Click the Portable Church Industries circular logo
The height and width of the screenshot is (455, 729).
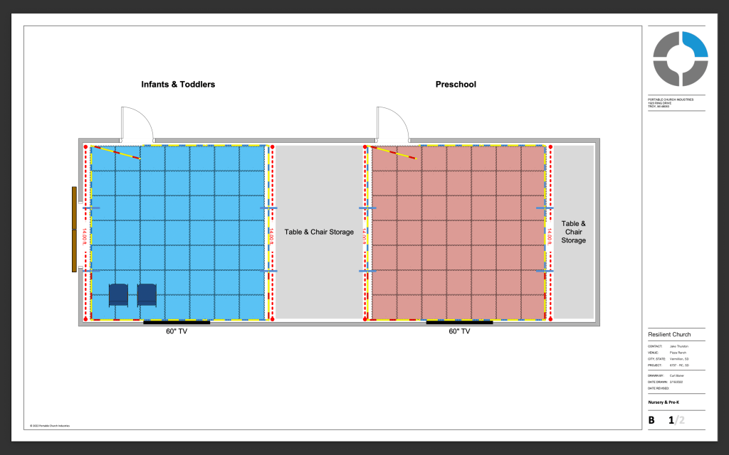click(680, 58)
